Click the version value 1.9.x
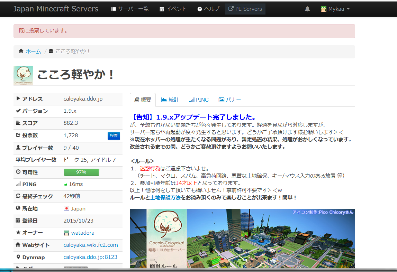This screenshot has width=397, height=272. click(x=70, y=111)
